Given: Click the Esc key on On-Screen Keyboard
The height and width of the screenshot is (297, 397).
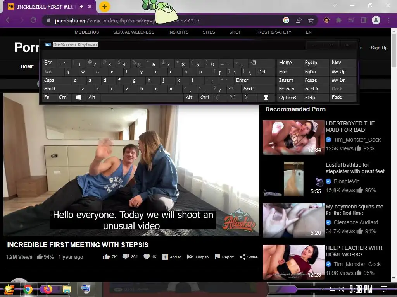Looking at the screenshot, I should tap(50, 63).
